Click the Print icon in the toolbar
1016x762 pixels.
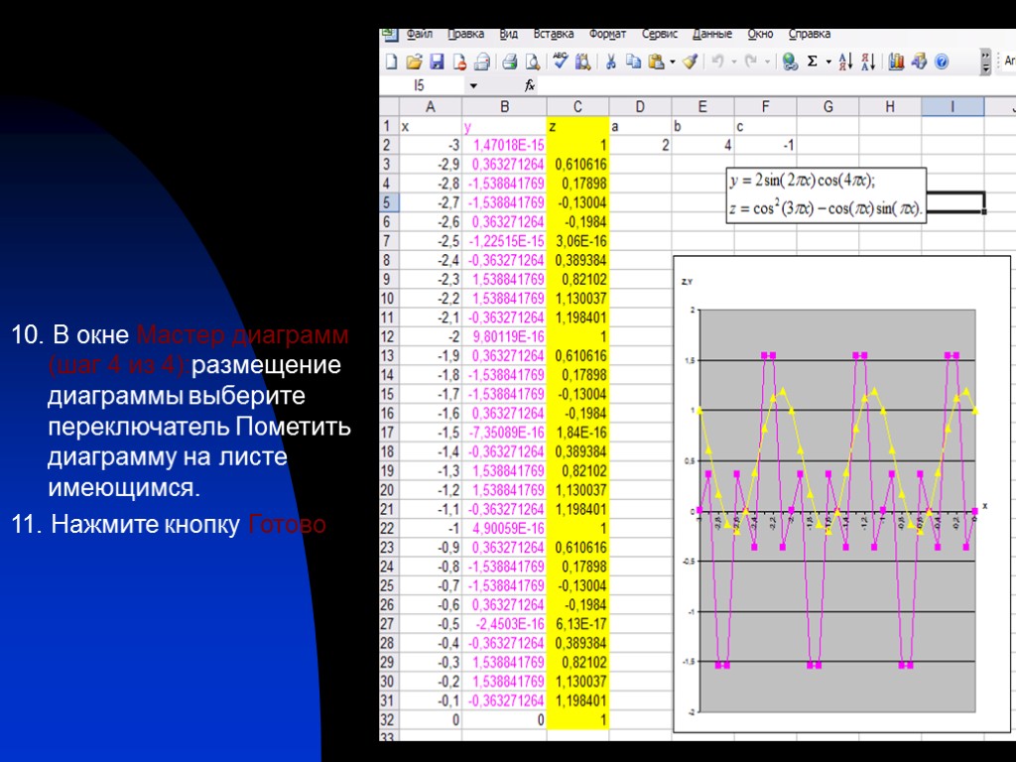[x=508, y=62]
